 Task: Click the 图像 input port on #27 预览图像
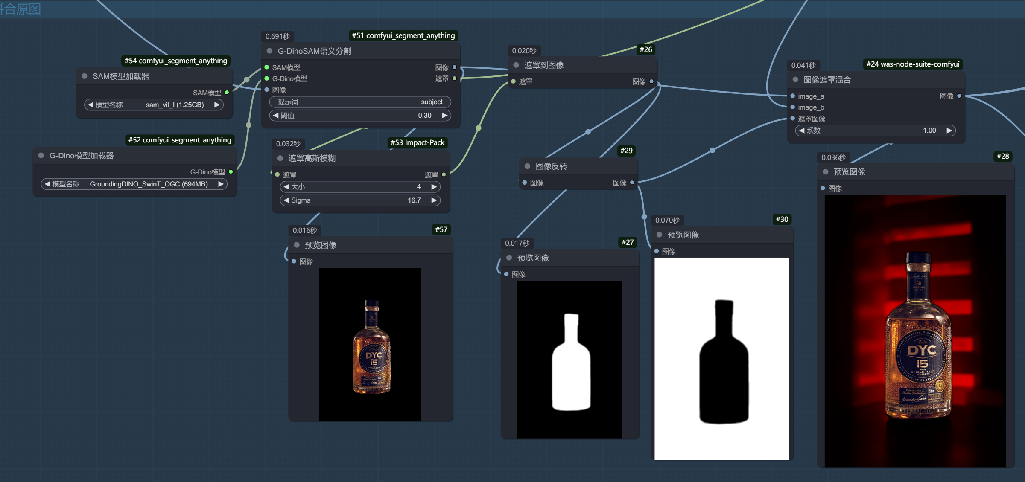point(507,274)
